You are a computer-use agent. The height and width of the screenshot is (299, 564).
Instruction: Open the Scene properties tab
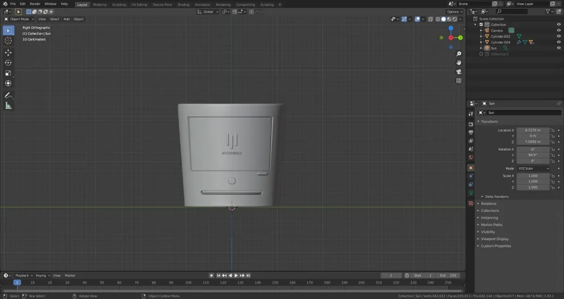[x=470, y=149]
